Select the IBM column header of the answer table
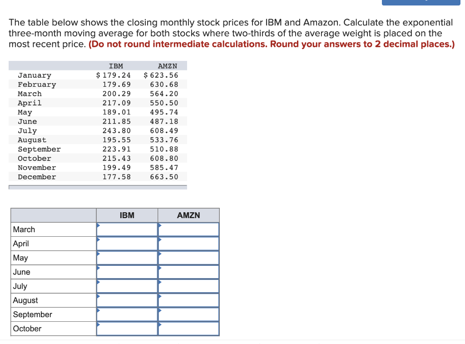Viewport: 465px width, 344px height. pyautogui.click(x=127, y=215)
